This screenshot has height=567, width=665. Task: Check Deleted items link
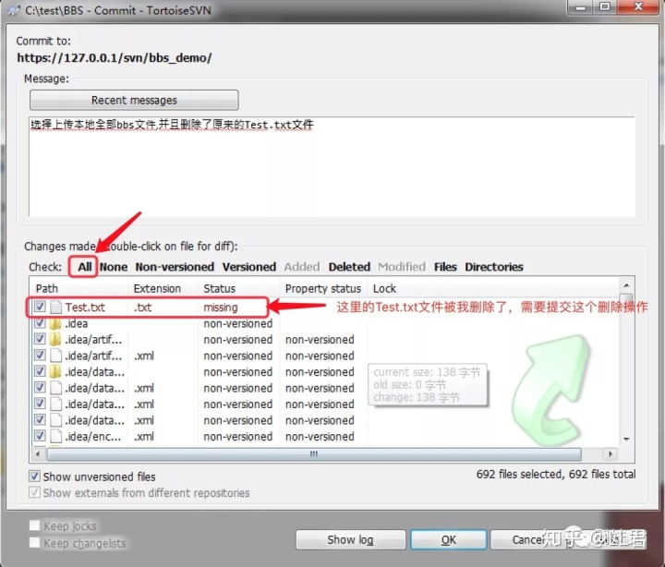[x=349, y=267]
